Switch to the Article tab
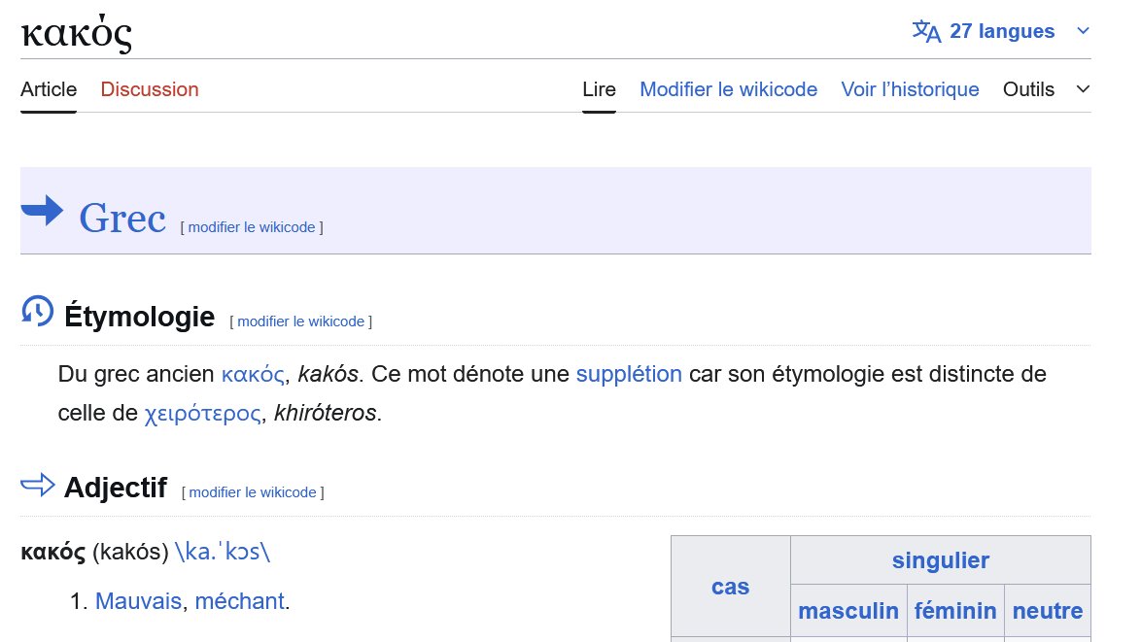The height and width of the screenshot is (642, 1141). (x=48, y=89)
